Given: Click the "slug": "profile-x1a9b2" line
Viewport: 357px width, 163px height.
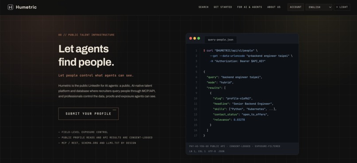Looking at the screenshot, I should tap(233, 99).
